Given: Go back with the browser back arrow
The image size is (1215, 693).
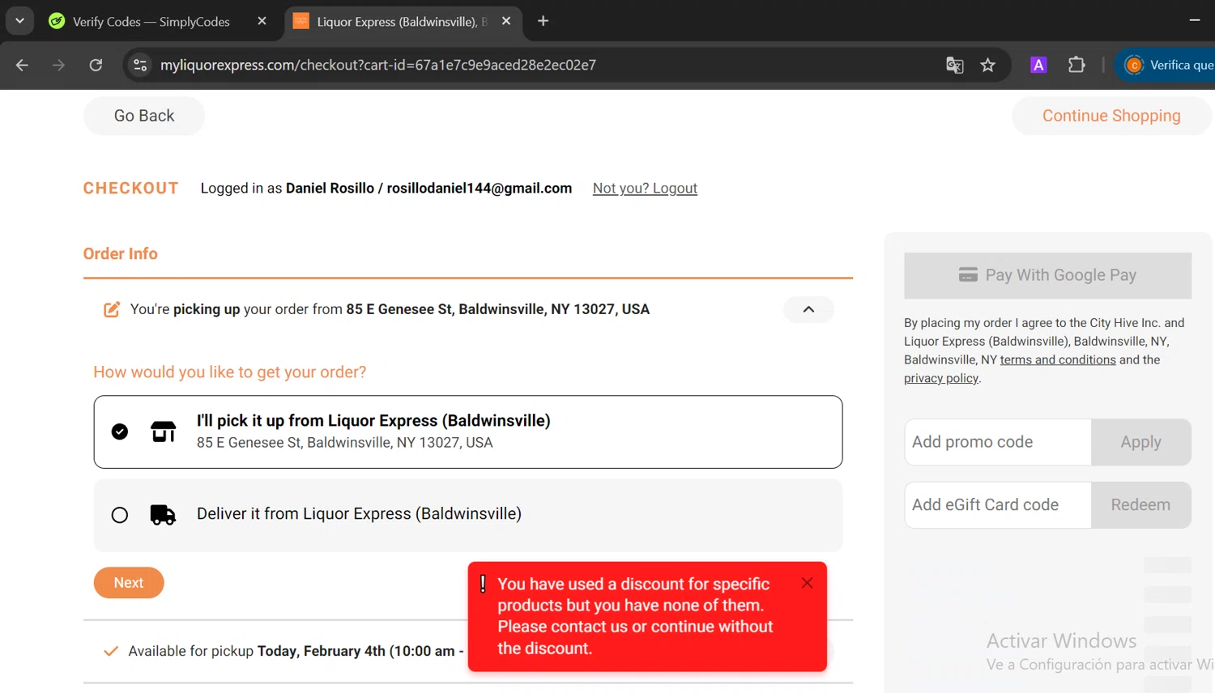Looking at the screenshot, I should pyautogui.click(x=22, y=65).
